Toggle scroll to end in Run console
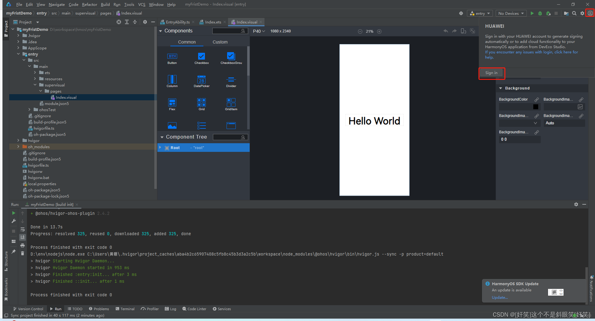 (x=23, y=237)
